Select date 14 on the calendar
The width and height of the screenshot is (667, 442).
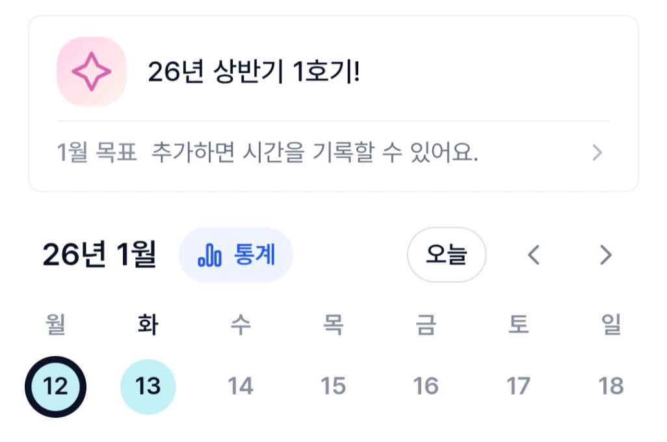pos(241,387)
